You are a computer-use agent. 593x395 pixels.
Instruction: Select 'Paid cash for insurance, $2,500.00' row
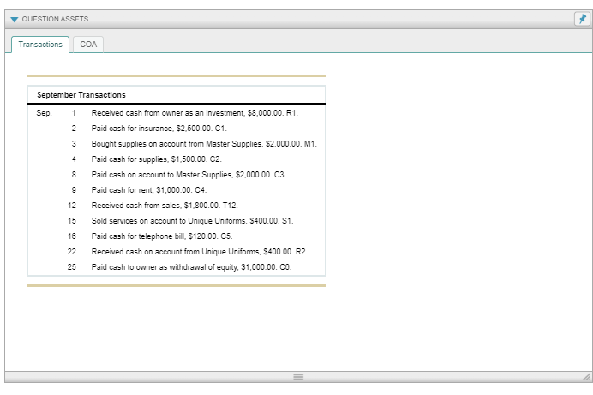coord(177,129)
